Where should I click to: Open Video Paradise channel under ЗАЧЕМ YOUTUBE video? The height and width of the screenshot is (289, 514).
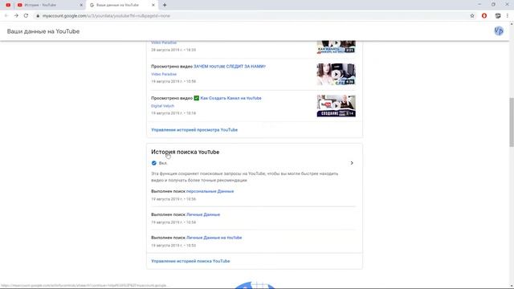164,74
